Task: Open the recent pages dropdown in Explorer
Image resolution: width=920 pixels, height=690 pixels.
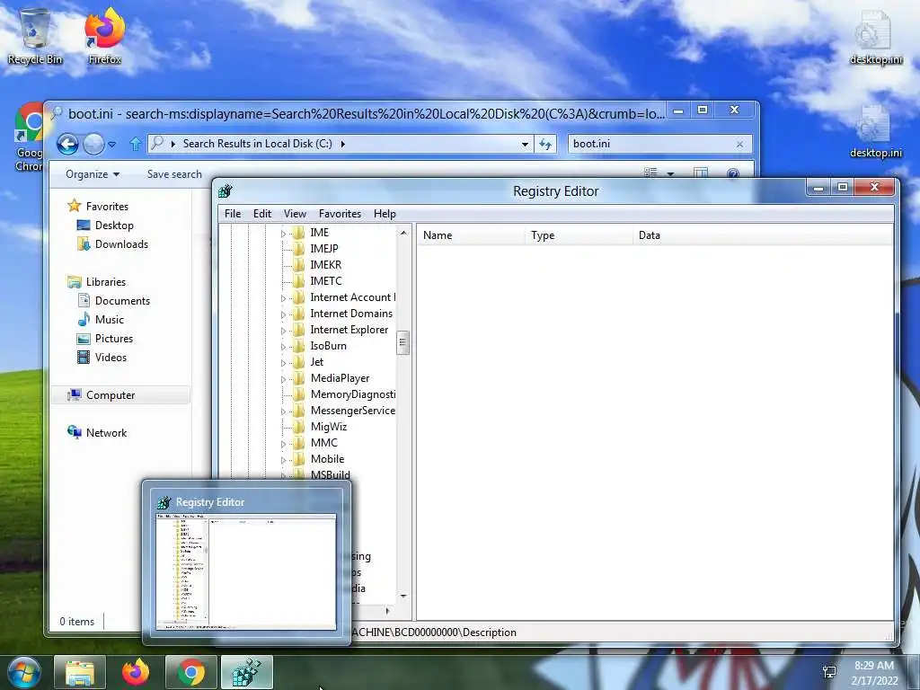Action: 112,144
